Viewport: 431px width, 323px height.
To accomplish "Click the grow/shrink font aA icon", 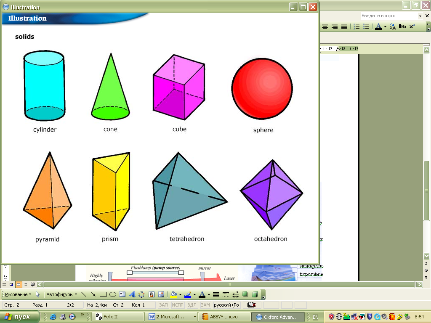I will click(393, 26).
